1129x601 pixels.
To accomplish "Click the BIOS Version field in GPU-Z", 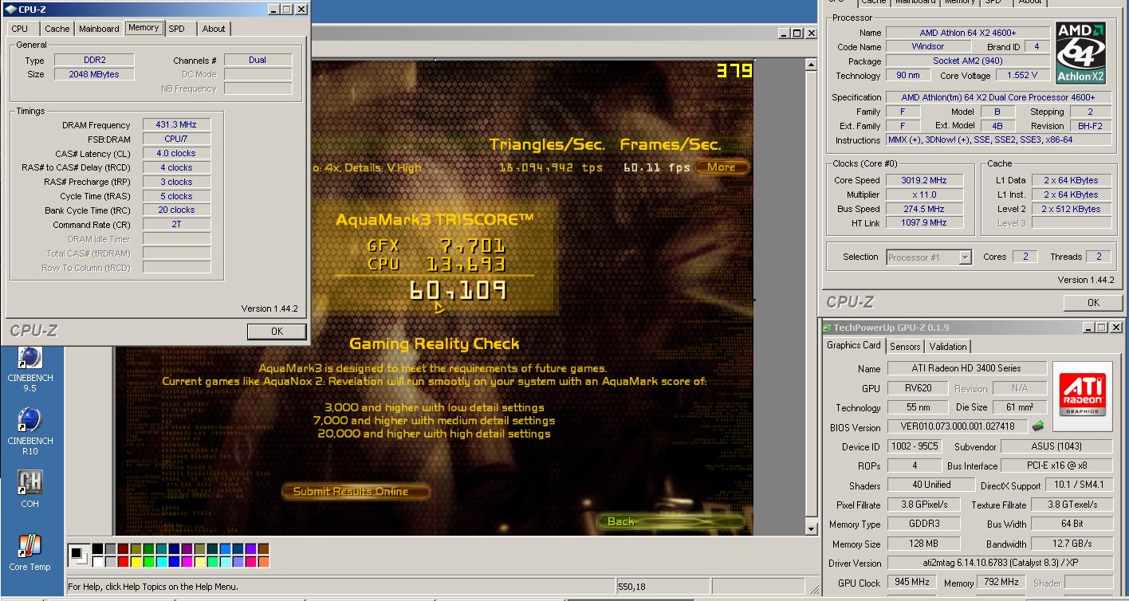I will coord(958,427).
